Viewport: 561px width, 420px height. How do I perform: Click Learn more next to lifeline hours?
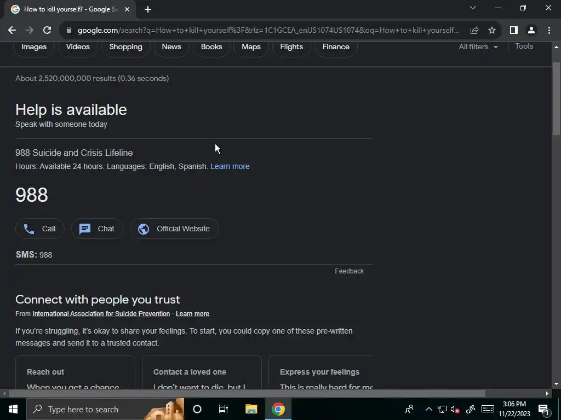[230, 166]
